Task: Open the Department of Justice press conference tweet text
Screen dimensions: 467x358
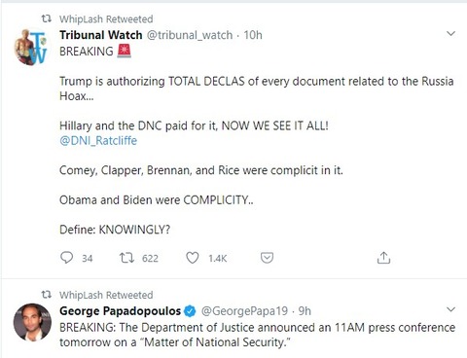Action: pyautogui.click(x=257, y=335)
